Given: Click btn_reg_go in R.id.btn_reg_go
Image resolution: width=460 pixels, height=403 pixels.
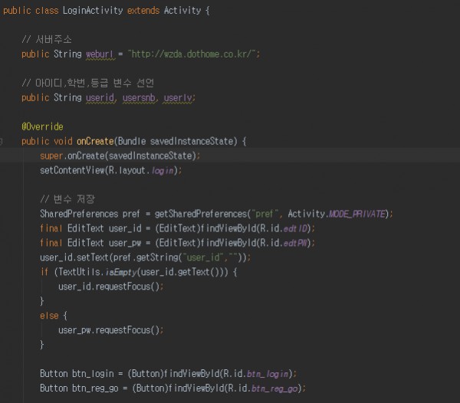Looking at the screenshot, I should (274, 388).
